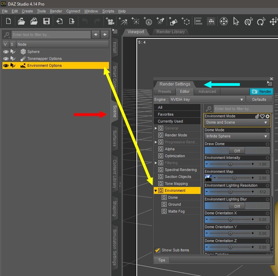Adjust the Environment Intensity slider handle
This screenshot has height=276, width=278.
(x=230, y=164)
